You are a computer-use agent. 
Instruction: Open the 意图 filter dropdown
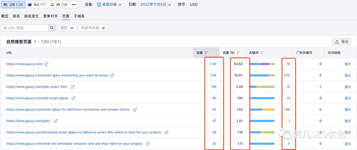coord(67,28)
